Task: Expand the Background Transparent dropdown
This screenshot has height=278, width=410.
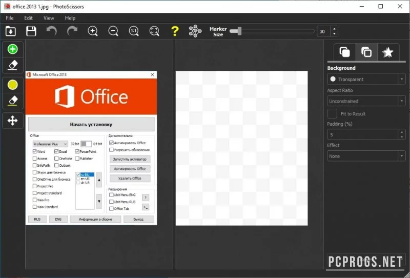Action: [366, 79]
